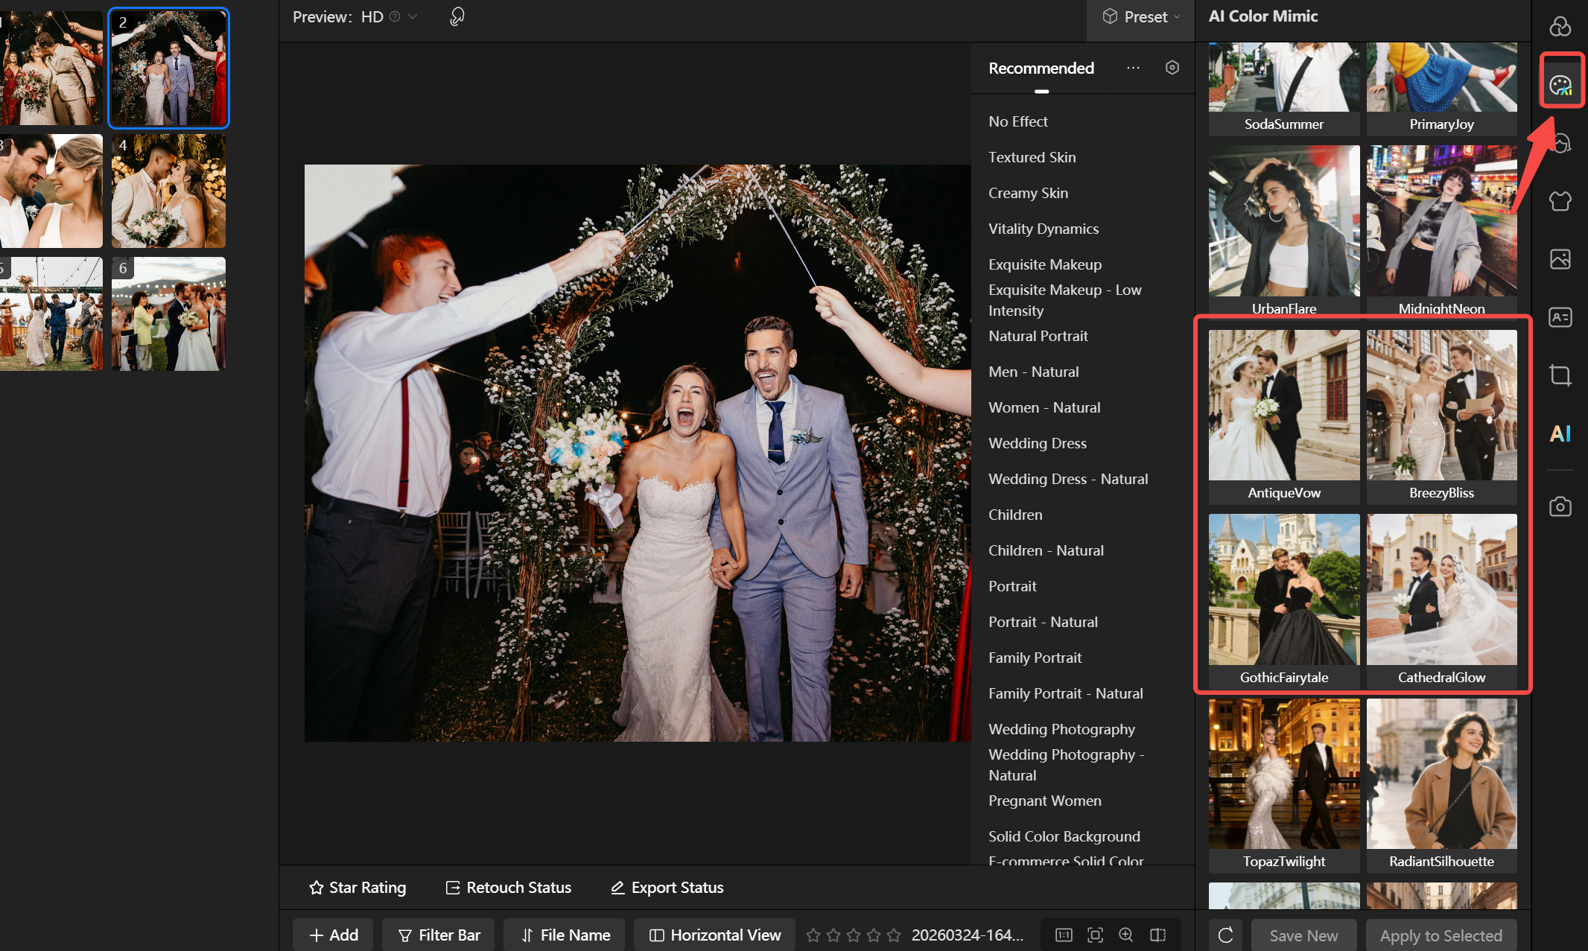Expand the Preview HD quality dropdown
The height and width of the screenshot is (951, 1588).
click(412, 16)
